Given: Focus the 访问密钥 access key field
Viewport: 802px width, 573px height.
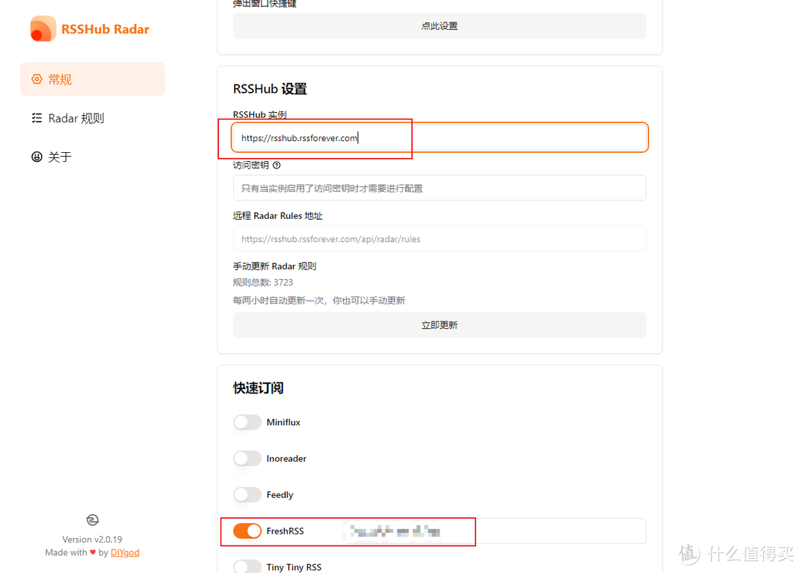Looking at the screenshot, I should (440, 188).
